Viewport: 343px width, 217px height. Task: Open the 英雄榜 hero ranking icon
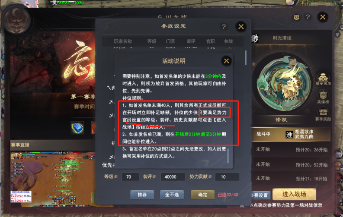point(323,97)
